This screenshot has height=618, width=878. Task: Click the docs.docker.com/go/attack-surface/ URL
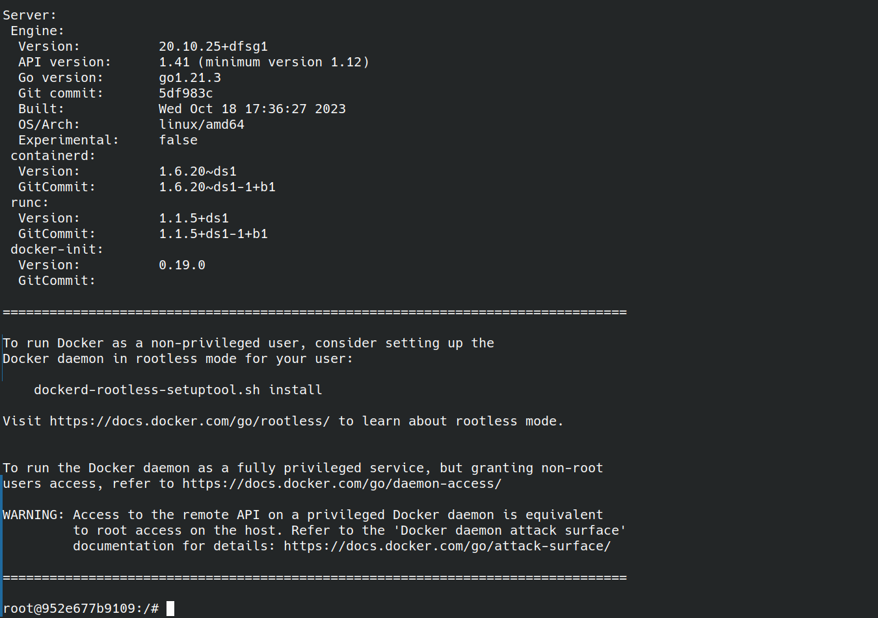447,546
